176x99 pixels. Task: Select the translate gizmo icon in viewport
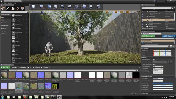(x=105, y=12)
